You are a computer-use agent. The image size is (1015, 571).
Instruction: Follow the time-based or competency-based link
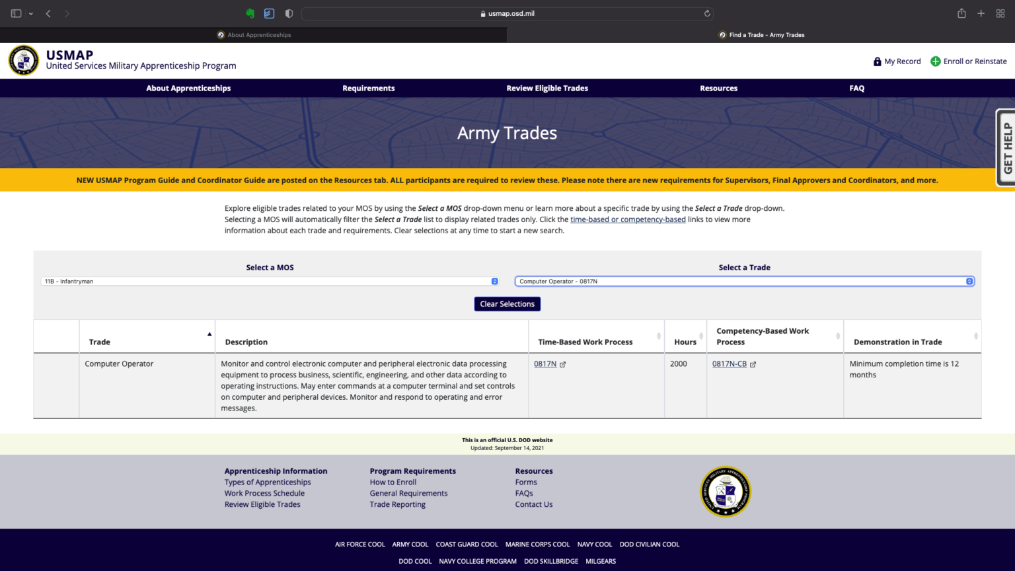628,219
